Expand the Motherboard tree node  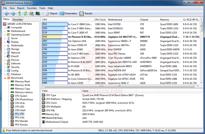click(x=5, y=31)
